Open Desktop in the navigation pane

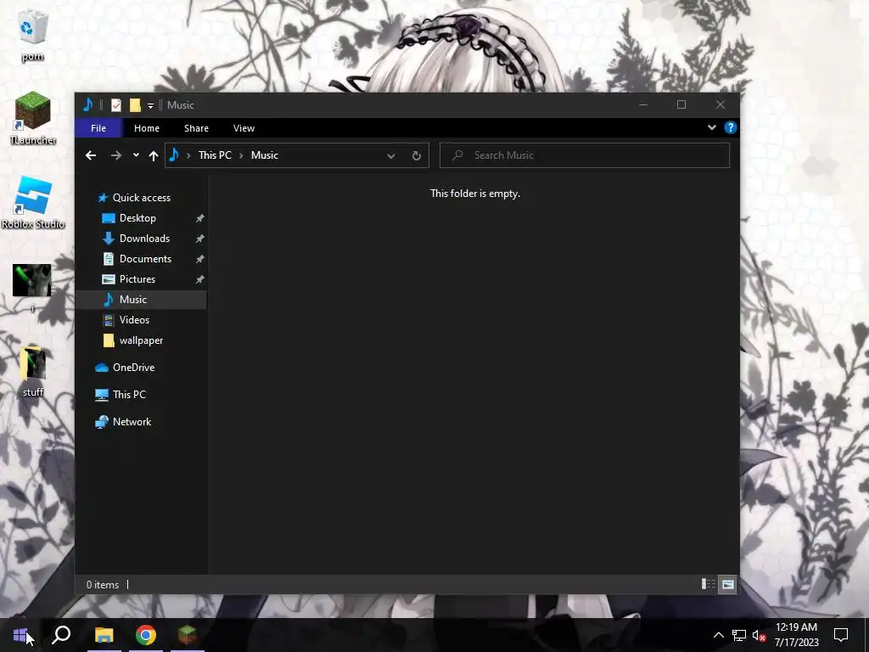tap(137, 218)
